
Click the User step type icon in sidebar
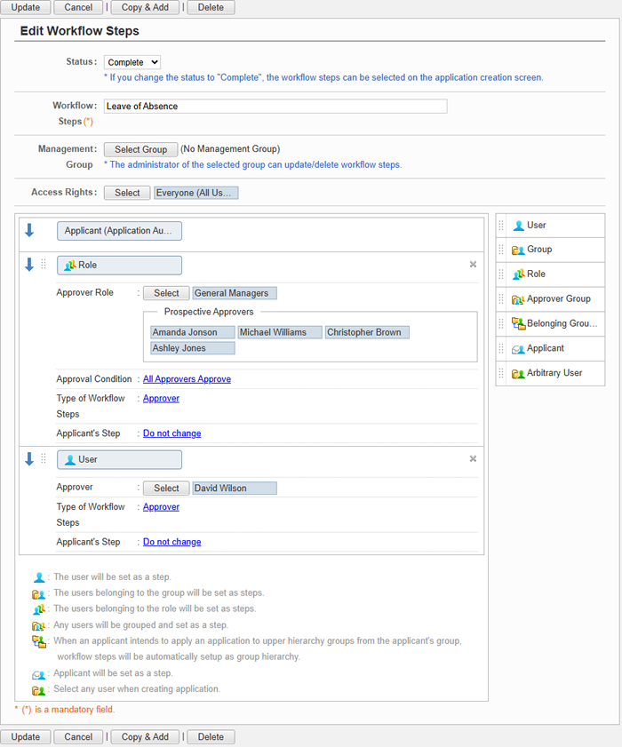(518, 225)
